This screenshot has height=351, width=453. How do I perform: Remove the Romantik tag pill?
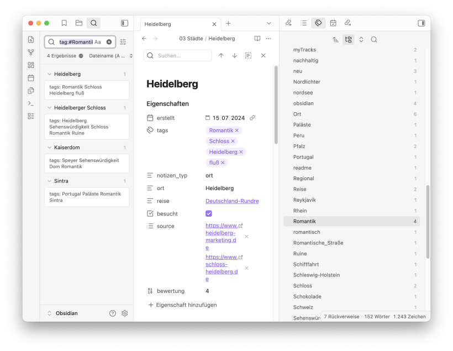coord(237,130)
